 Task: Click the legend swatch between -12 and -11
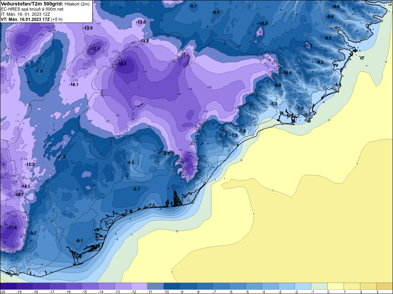139,286
